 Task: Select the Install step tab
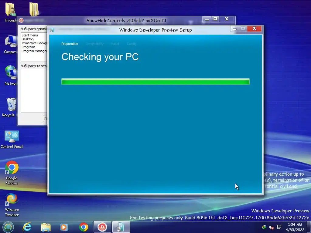[x=115, y=44]
